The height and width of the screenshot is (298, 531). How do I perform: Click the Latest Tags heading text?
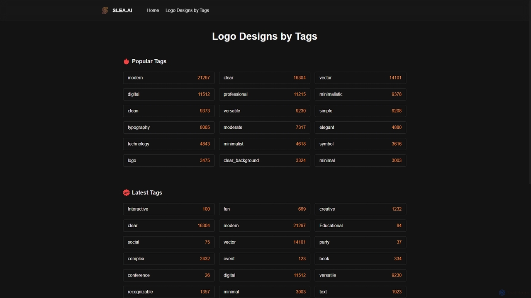[x=147, y=192]
